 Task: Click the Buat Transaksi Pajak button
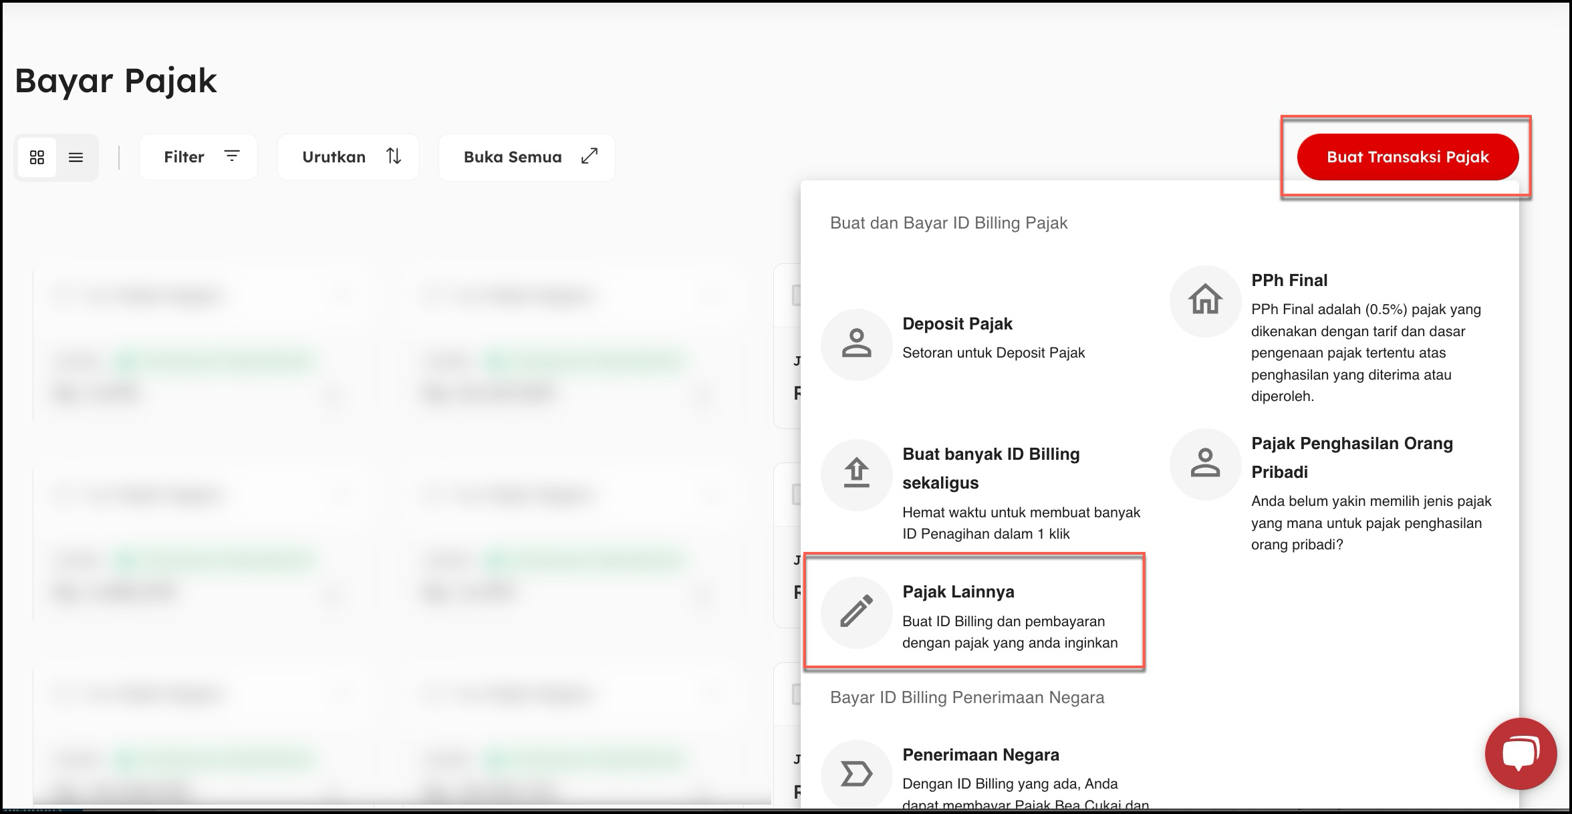[x=1408, y=157]
